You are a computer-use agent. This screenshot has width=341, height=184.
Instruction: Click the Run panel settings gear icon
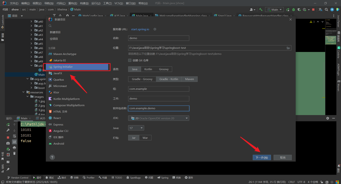(x=328, y=118)
